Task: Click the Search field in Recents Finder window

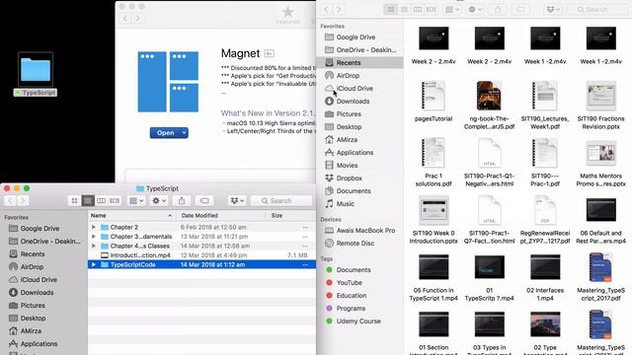Action: [597, 9]
